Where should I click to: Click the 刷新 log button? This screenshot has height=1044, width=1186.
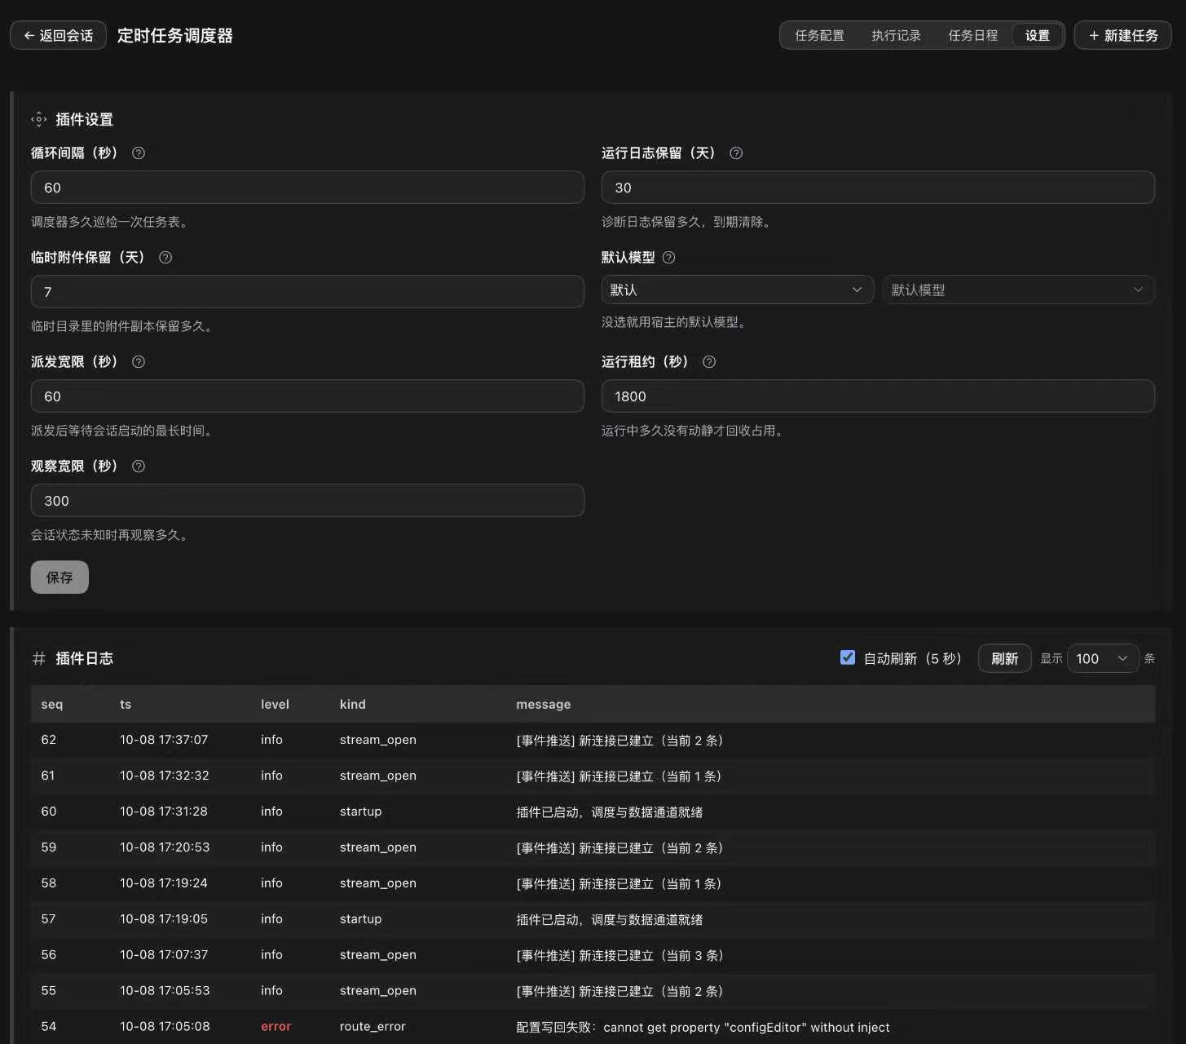click(x=1004, y=658)
